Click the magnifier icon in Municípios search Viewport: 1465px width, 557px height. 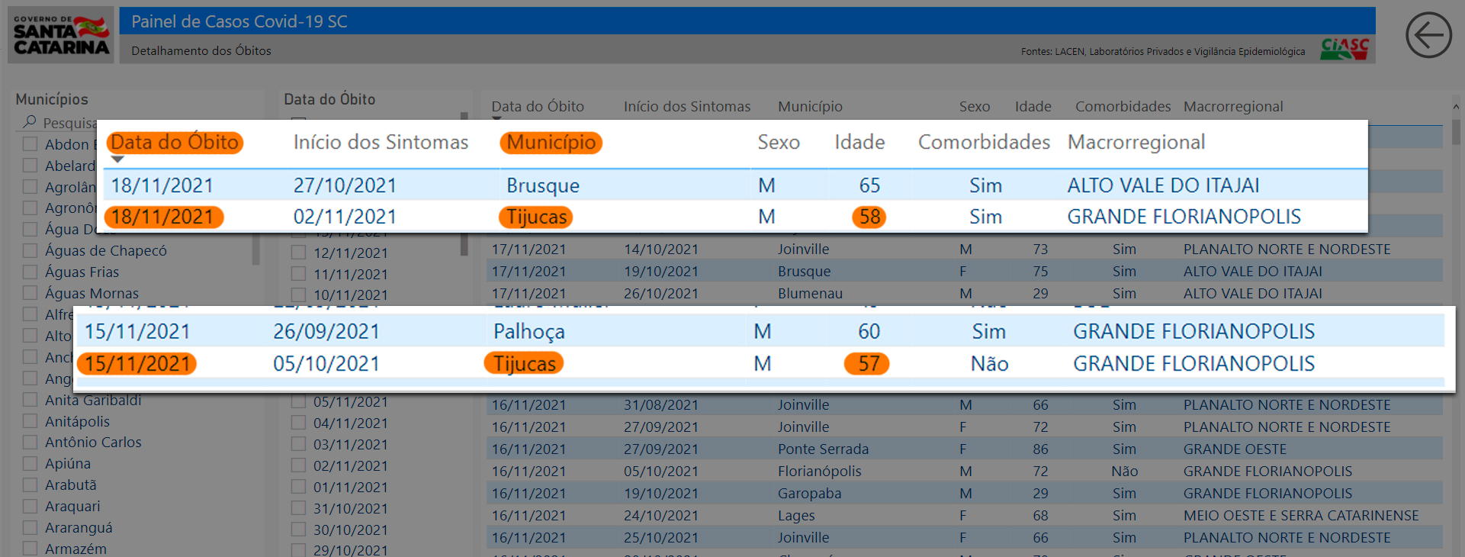[30, 122]
